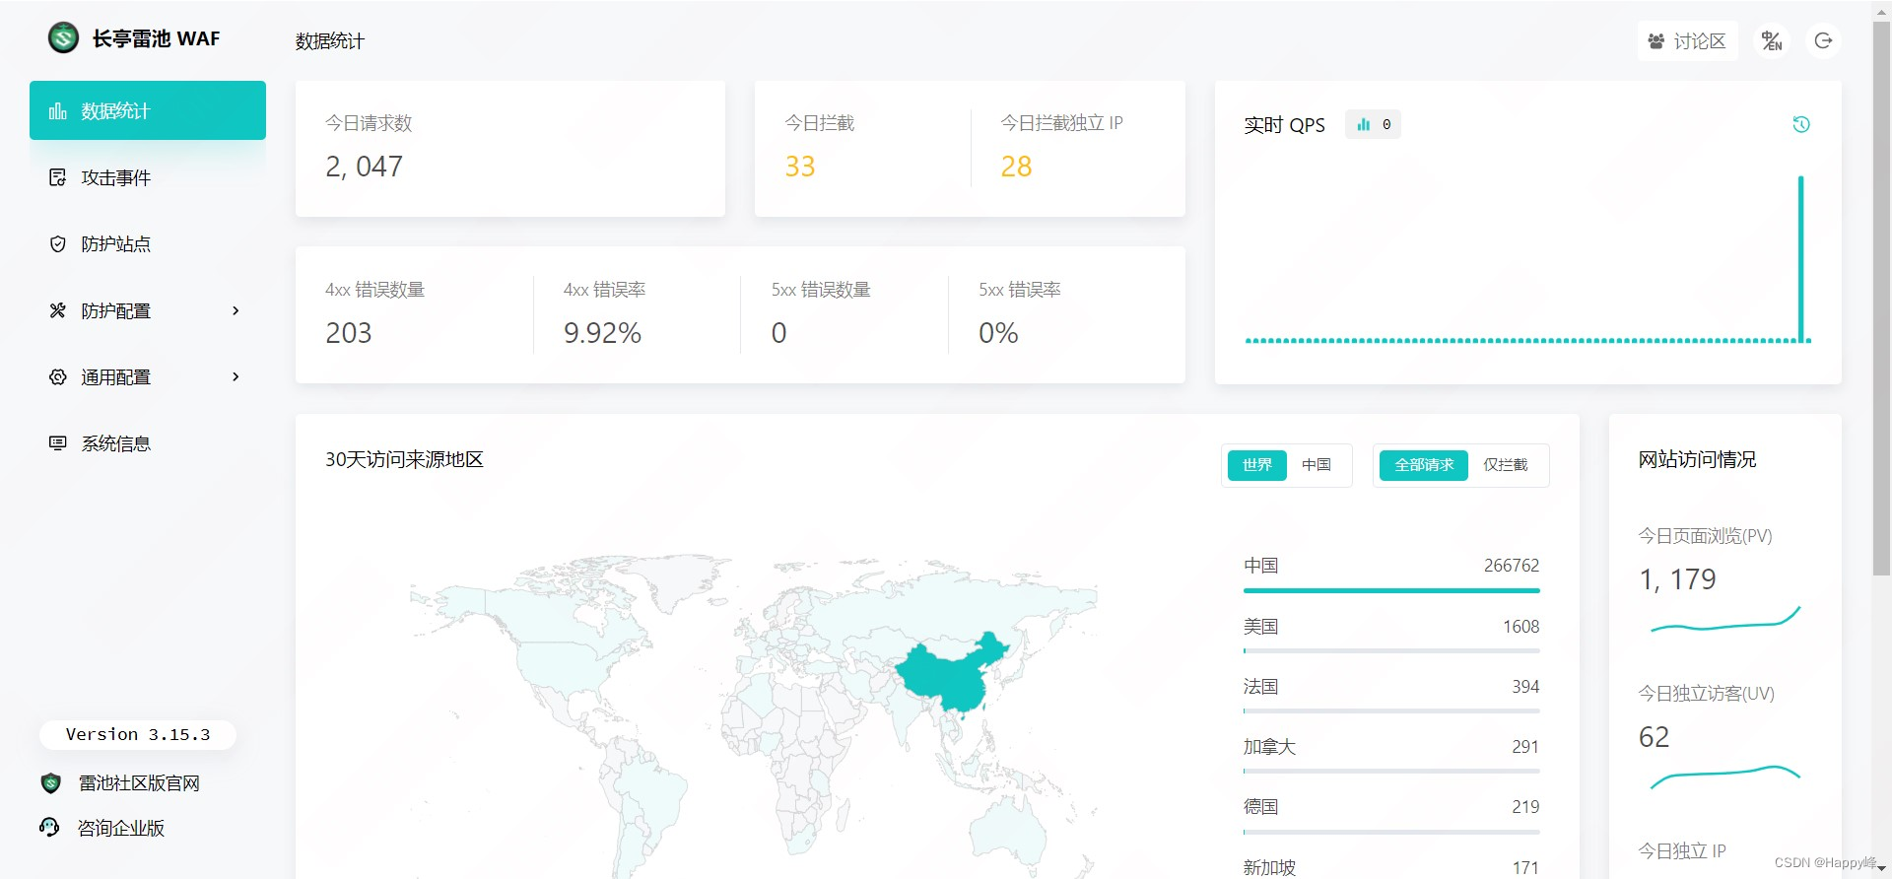Image resolution: width=1892 pixels, height=879 pixels.
Task: Click the 雷池社区版官网 shield icon
Action: click(51, 783)
